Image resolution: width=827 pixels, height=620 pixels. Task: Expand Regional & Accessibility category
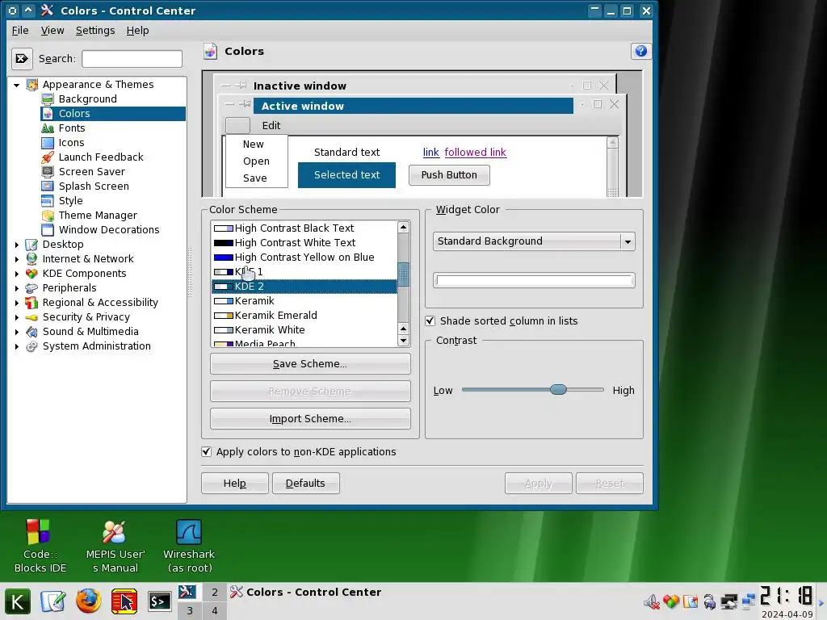click(x=17, y=303)
